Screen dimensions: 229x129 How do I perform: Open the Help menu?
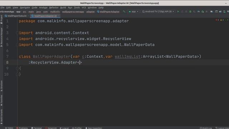101,8
